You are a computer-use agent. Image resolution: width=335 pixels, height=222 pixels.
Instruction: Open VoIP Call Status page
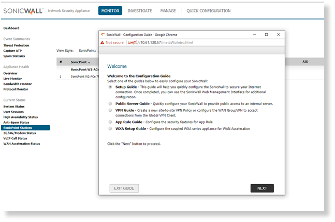pos(15,138)
